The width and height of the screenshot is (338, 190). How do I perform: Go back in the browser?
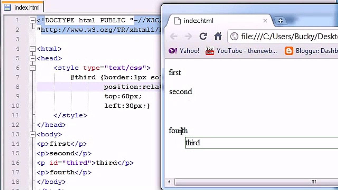(174, 36)
